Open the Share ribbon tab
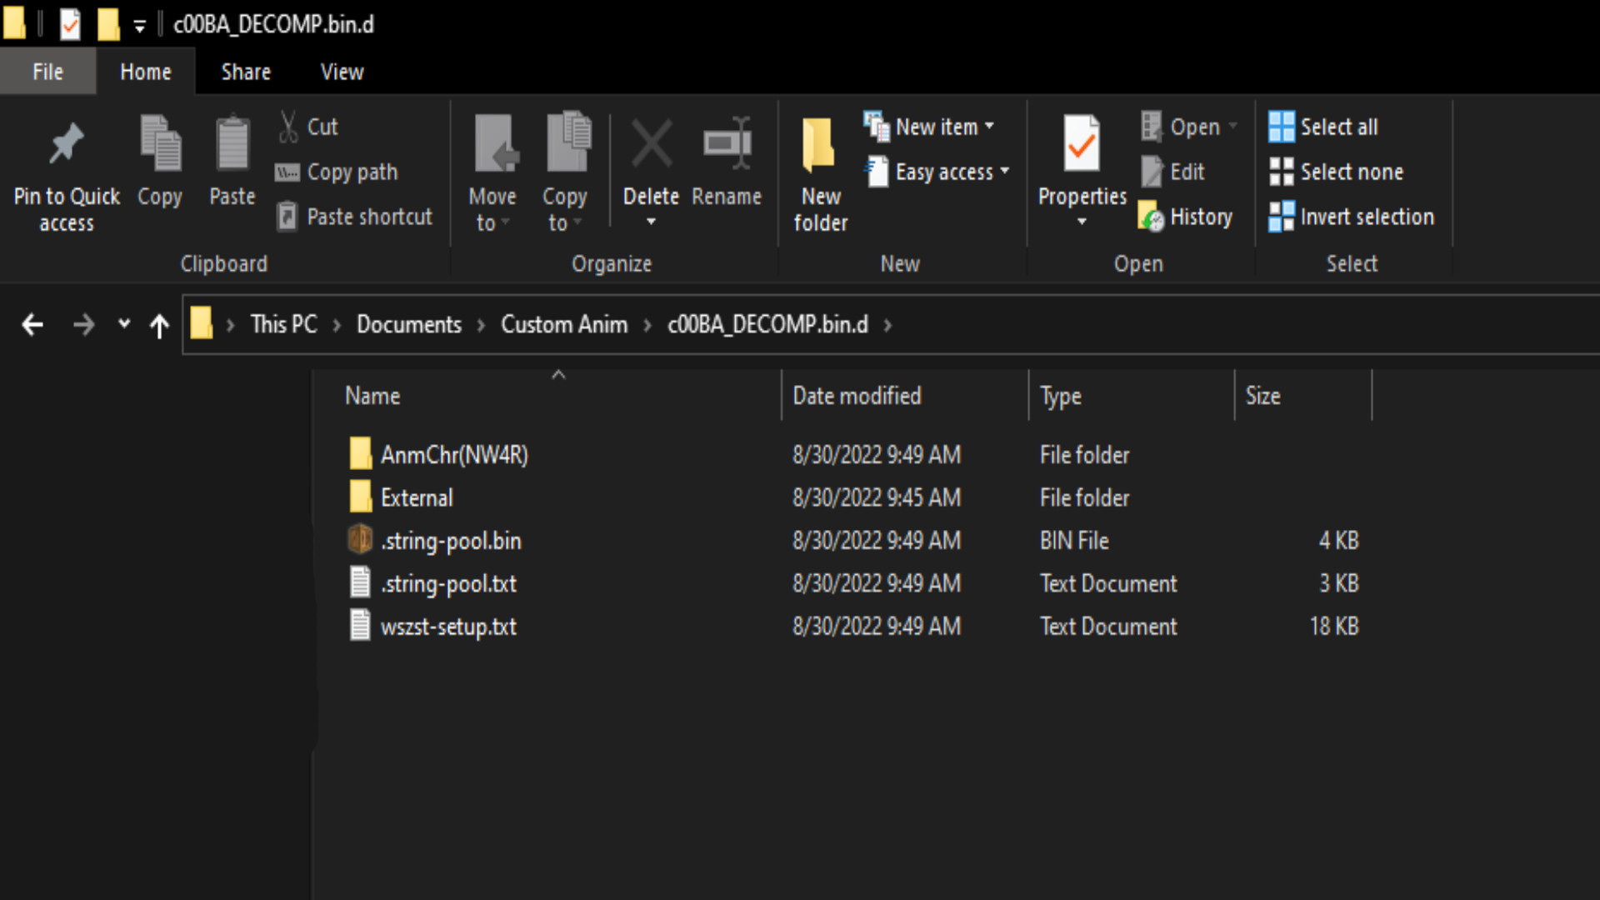This screenshot has width=1600, height=900. pos(246,72)
